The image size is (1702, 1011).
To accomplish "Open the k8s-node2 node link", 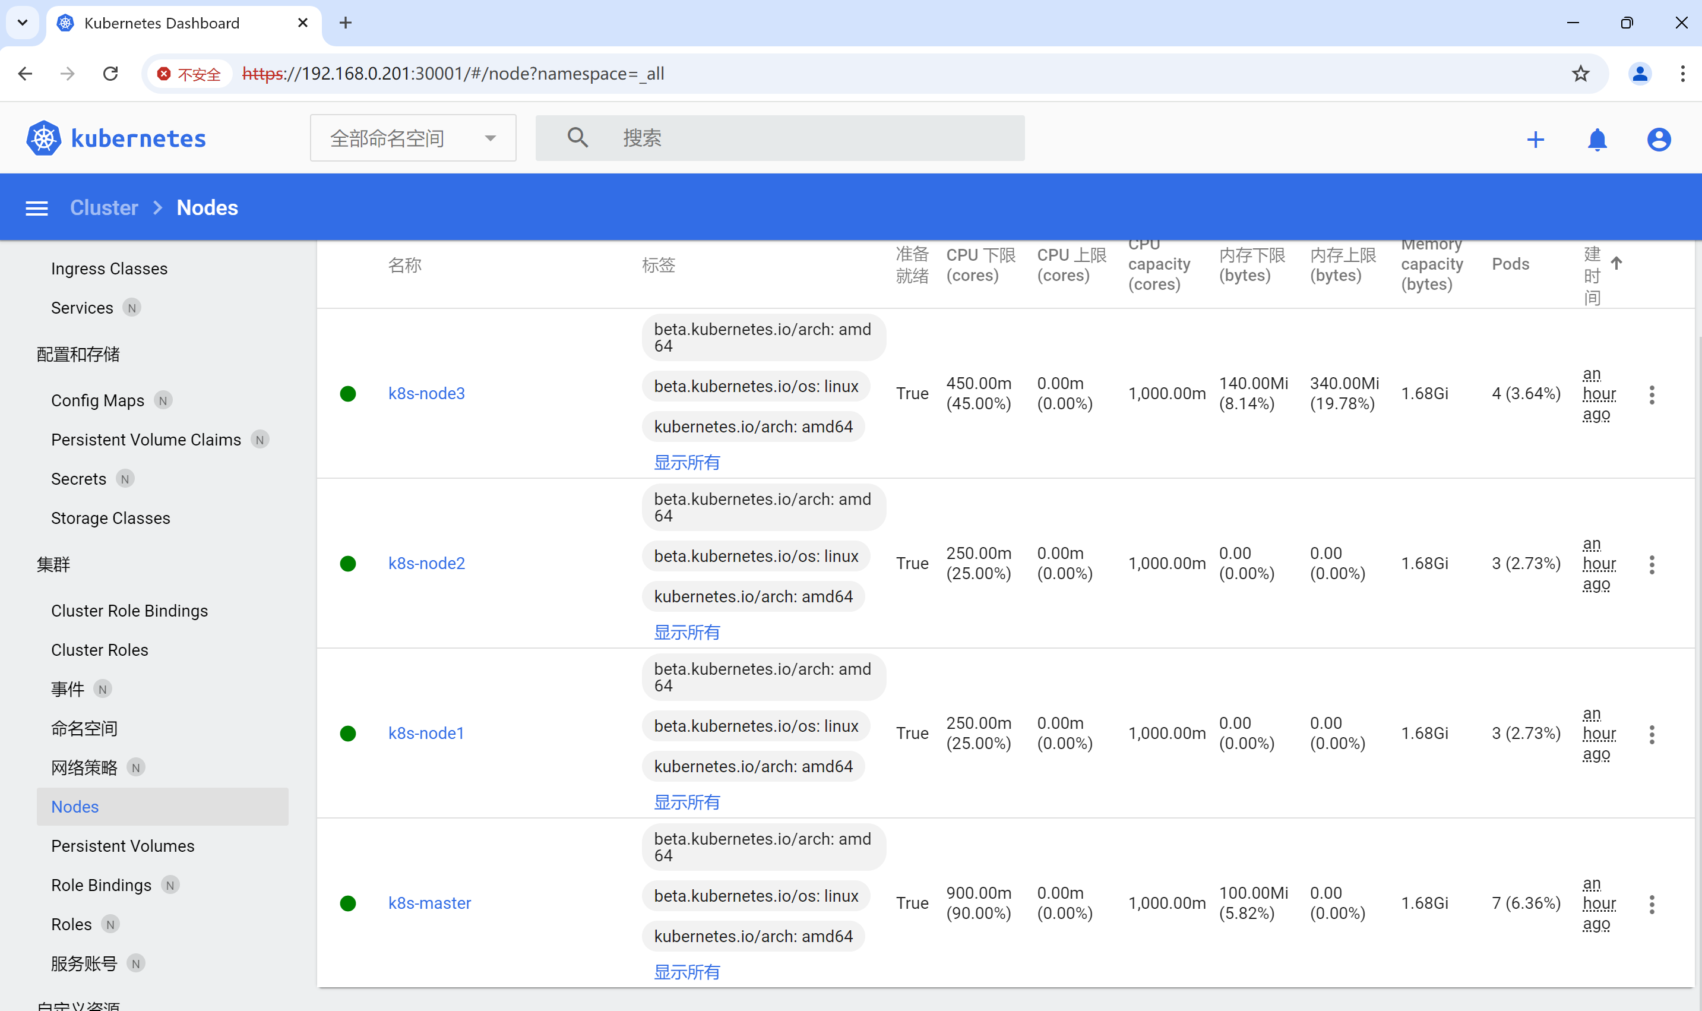I will tap(426, 563).
